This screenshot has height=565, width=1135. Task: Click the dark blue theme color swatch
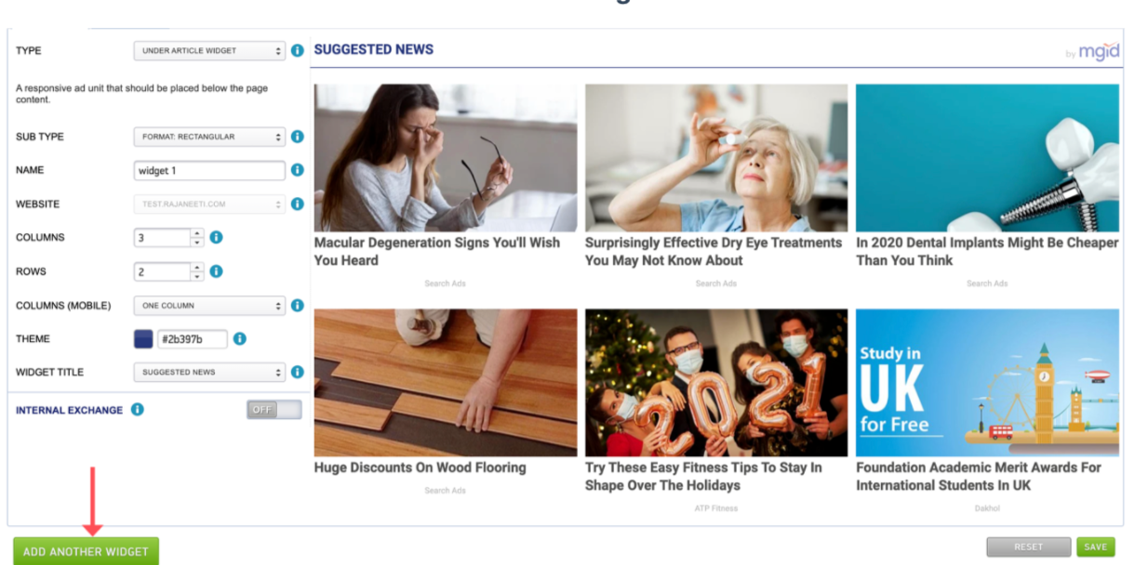[x=143, y=339]
